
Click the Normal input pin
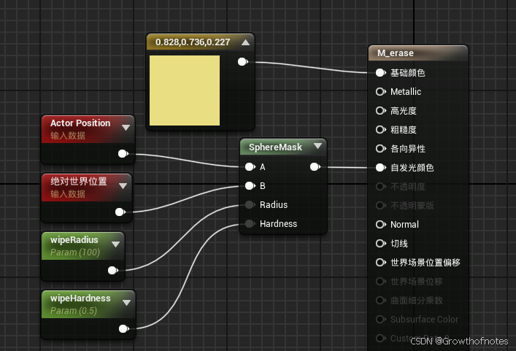381,224
